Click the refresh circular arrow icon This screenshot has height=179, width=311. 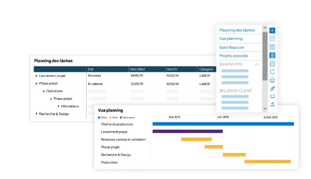click(x=272, y=72)
